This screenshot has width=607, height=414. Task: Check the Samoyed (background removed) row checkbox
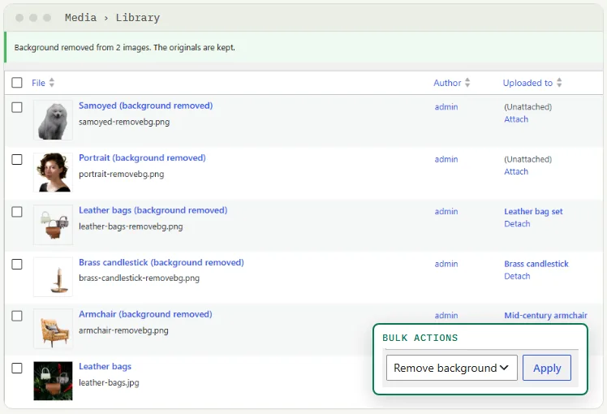(x=17, y=107)
